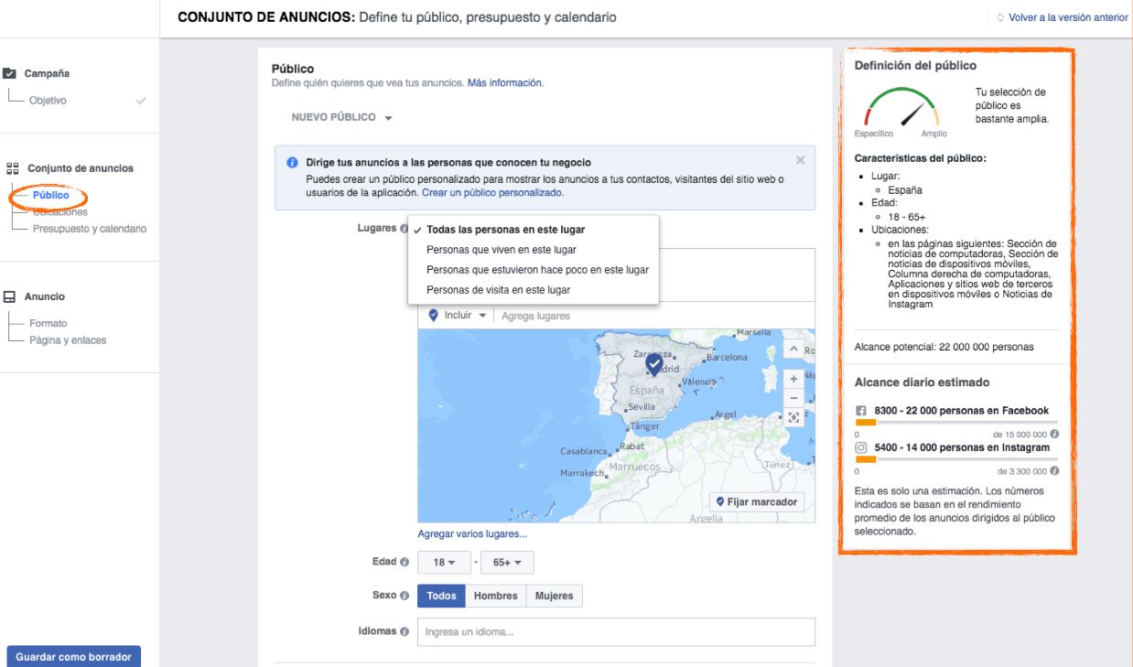Click the Spain location pin on the map
The height and width of the screenshot is (667, 1133).
point(653,365)
